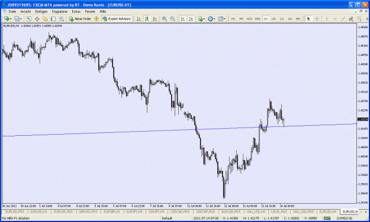Set timeframe to W1

click(x=290, y=19)
